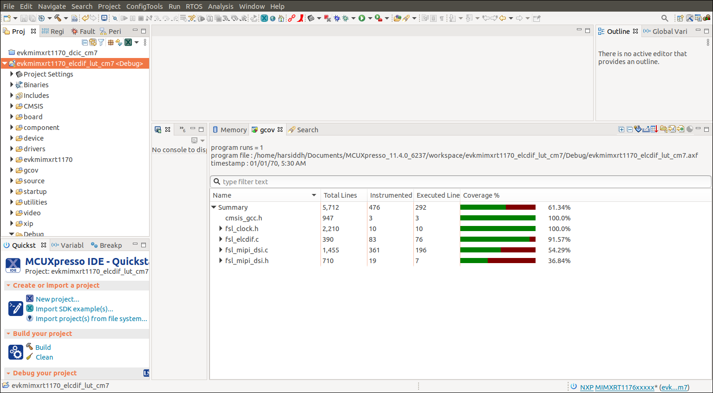
Task: Open the Import SDK example(s) link
Action: pos(74,309)
